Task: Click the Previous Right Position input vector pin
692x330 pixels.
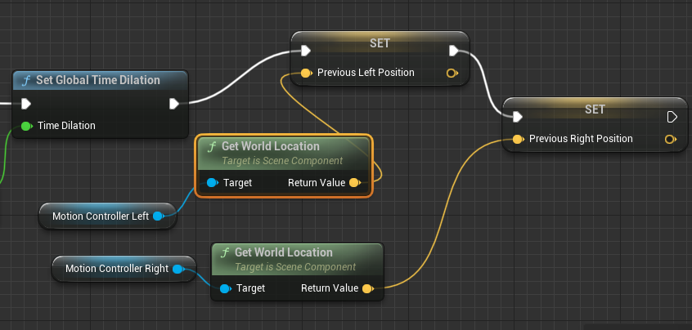Action: pyautogui.click(x=518, y=139)
